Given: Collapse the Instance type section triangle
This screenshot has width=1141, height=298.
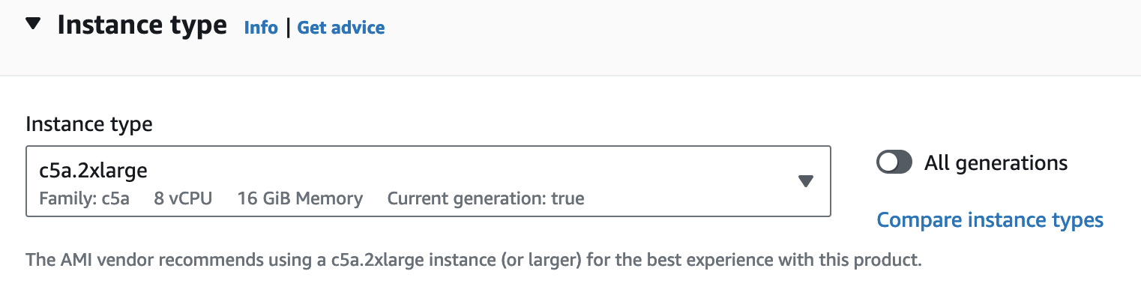Looking at the screenshot, I should (33, 24).
